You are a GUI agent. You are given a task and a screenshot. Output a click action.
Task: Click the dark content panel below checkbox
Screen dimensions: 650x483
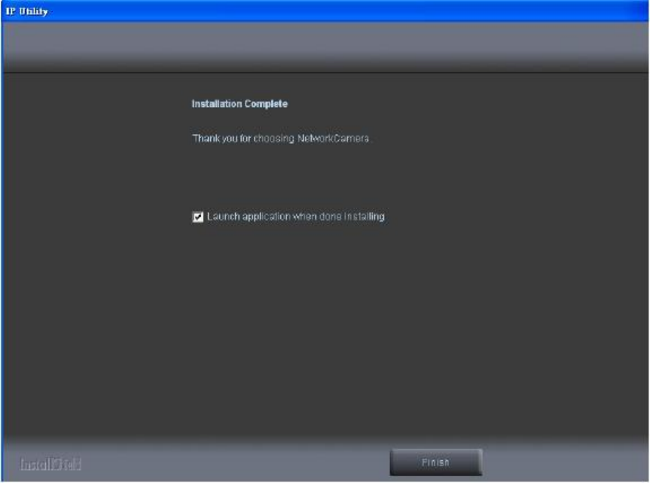(x=325, y=328)
